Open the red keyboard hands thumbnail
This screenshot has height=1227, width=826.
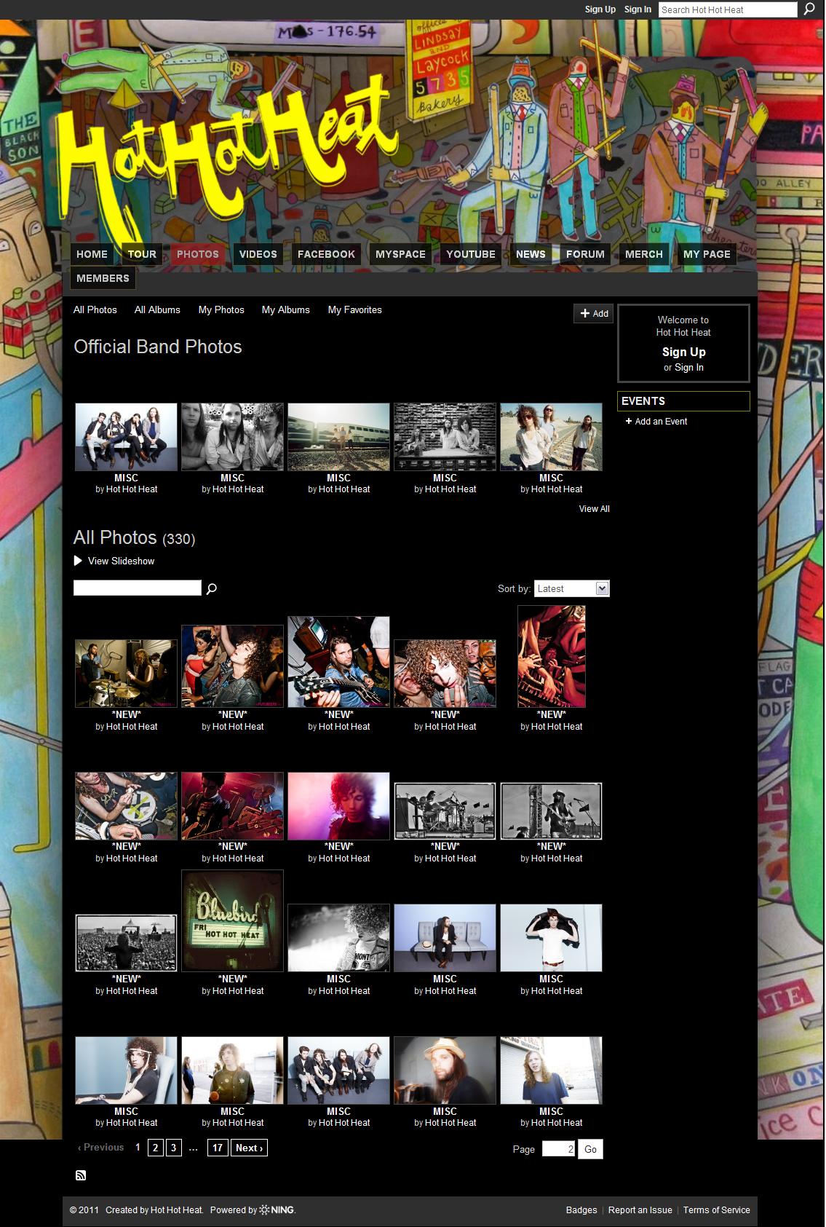[x=551, y=657]
